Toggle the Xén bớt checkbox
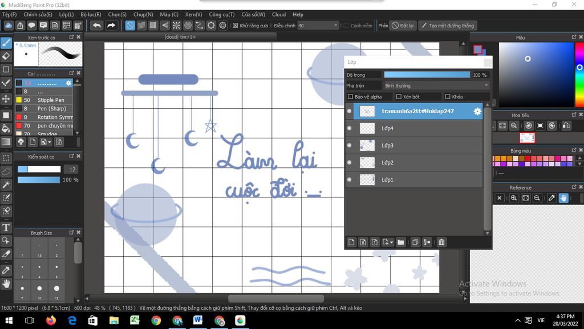This screenshot has height=329, width=584. 399,97
